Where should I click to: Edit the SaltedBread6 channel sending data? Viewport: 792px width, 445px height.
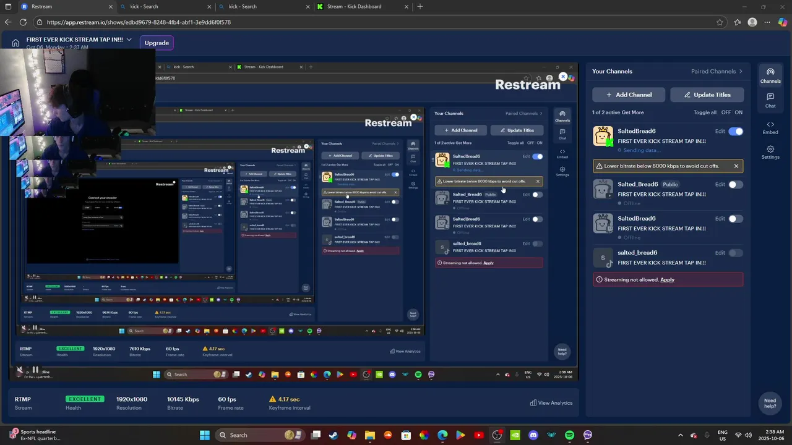(x=720, y=131)
